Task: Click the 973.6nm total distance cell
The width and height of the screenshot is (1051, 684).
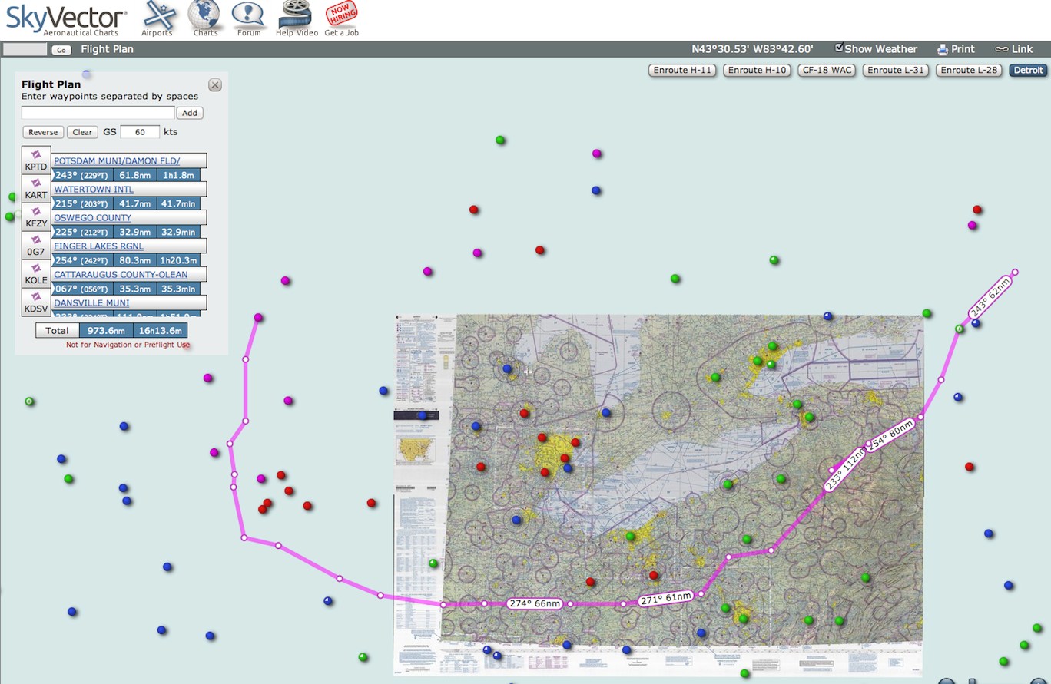Action: tap(106, 331)
